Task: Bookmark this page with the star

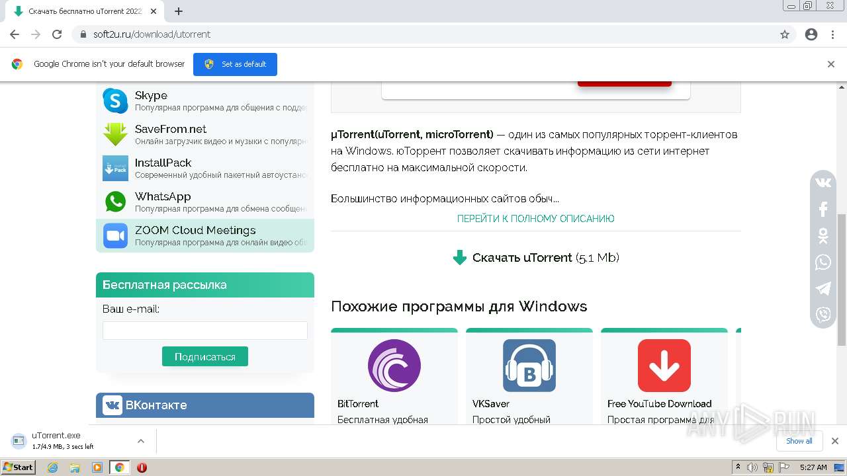Action: [x=785, y=34]
